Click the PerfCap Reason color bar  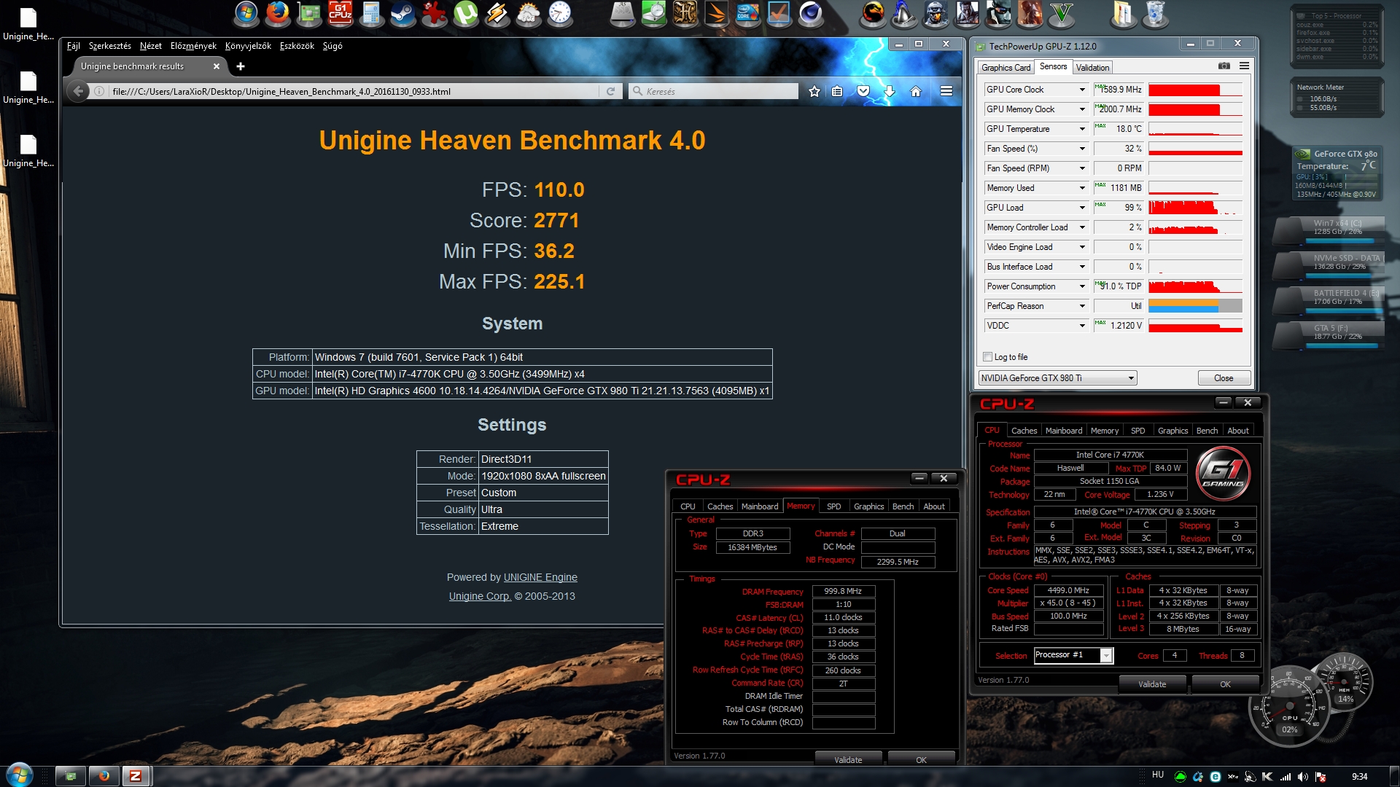(1195, 306)
